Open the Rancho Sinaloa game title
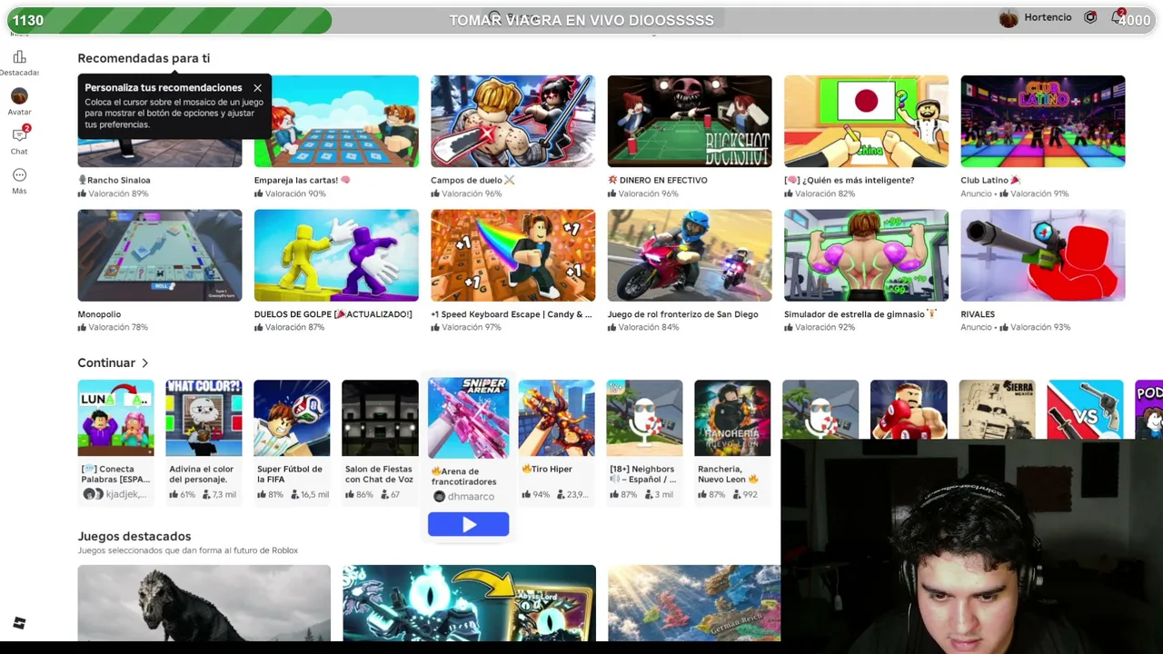 [x=114, y=180]
